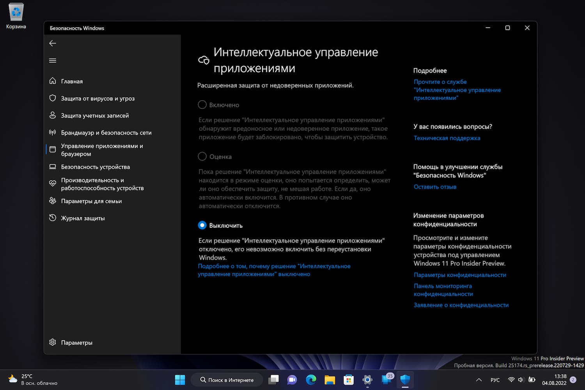Screen dimensions: 585x390
Task: Open Параметры gear icon in sidebar
Action: pos(53,342)
